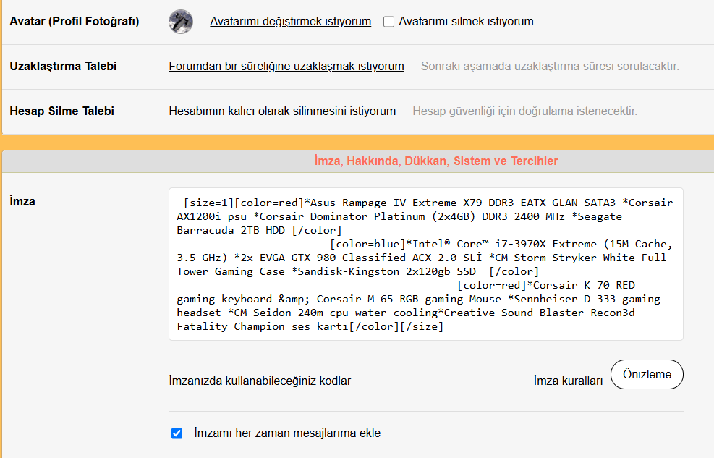Click 'Sonraki aşamada uzaklaştırma süresi sorulacaktır.' text

550,67
